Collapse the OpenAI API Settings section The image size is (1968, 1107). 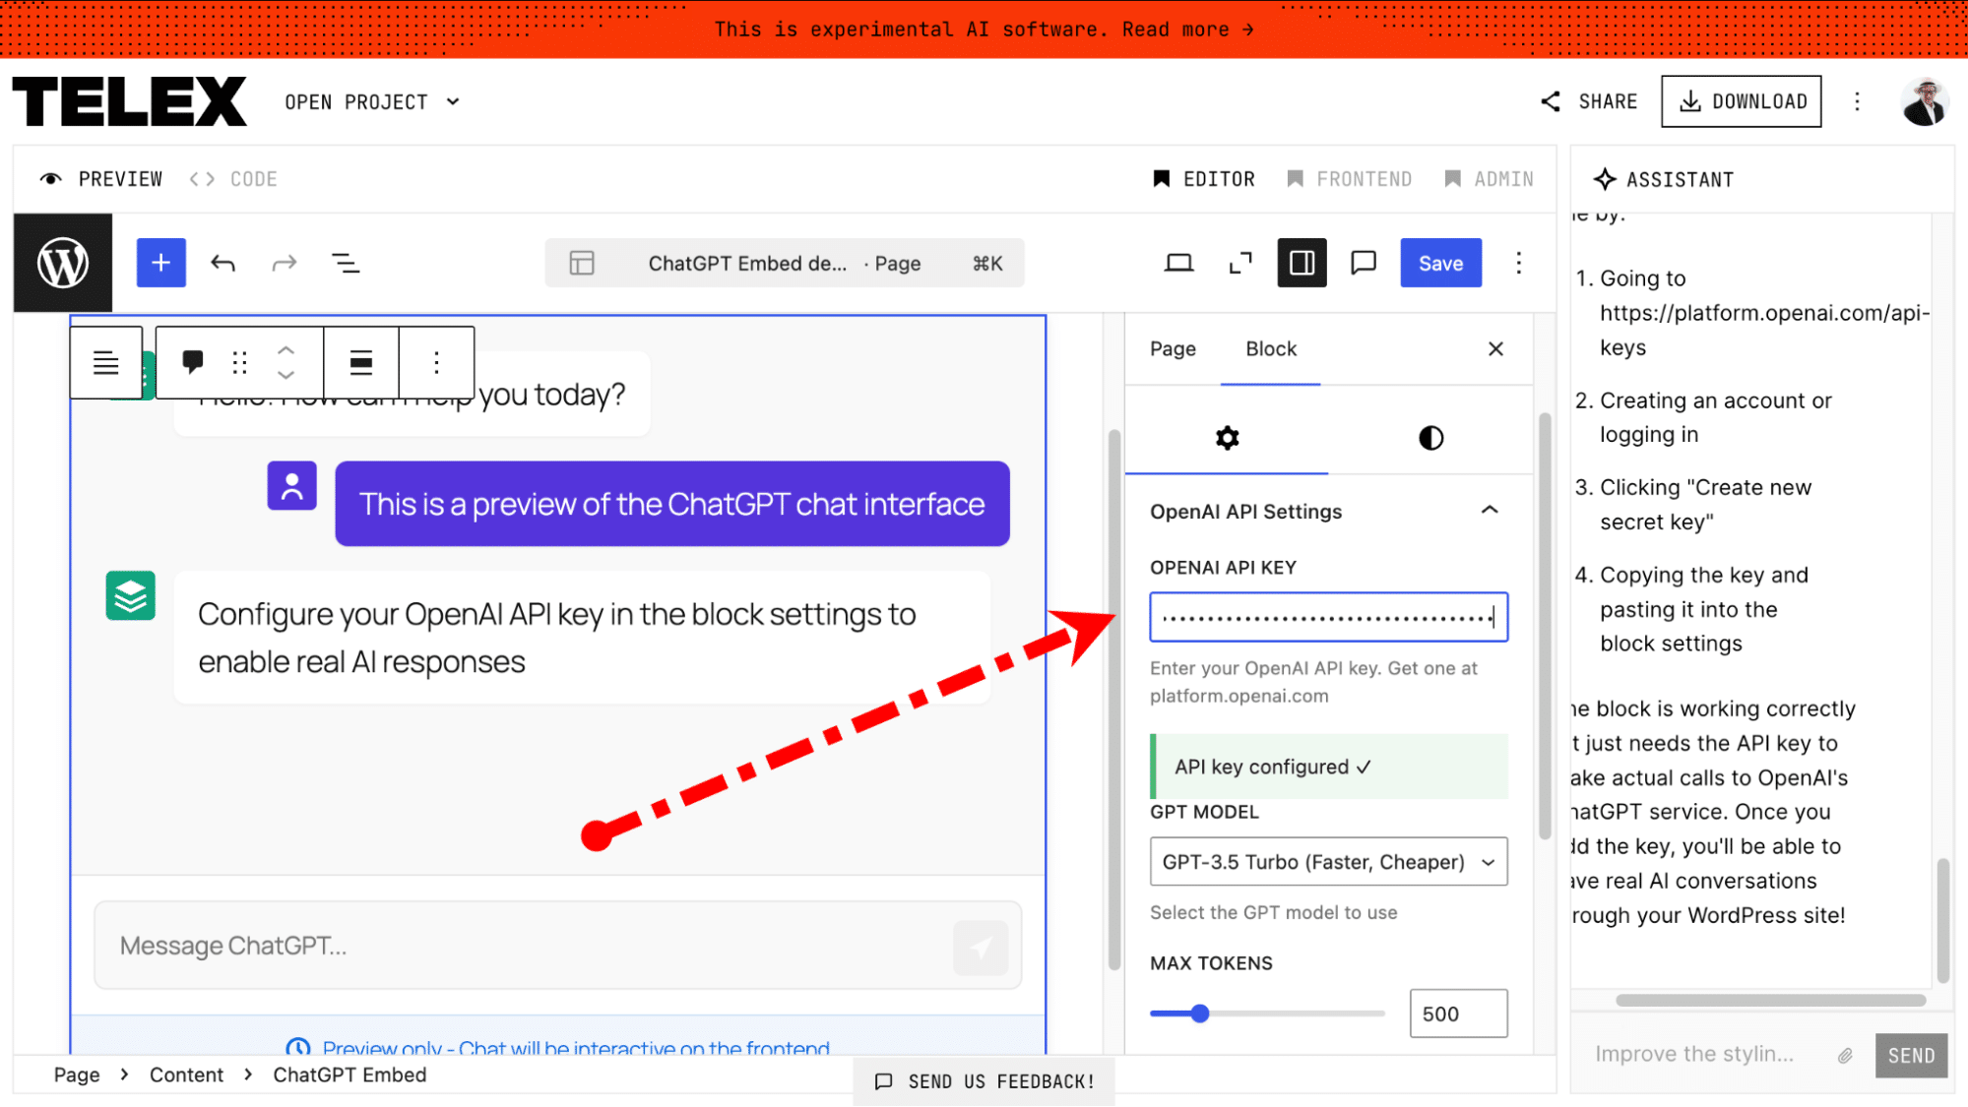1489,511
